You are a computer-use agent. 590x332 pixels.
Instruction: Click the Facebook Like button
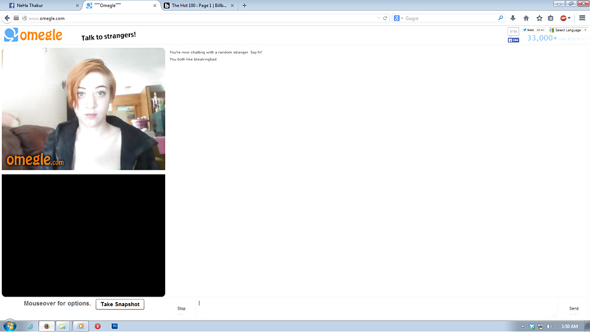click(513, 40)
